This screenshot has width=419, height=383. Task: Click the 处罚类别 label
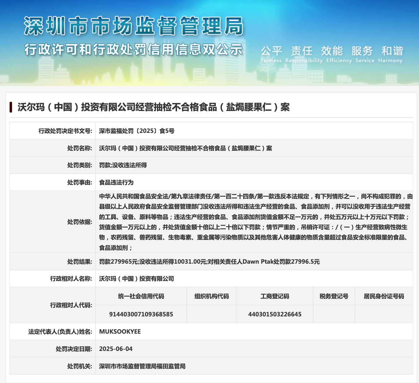click(80, 165)
